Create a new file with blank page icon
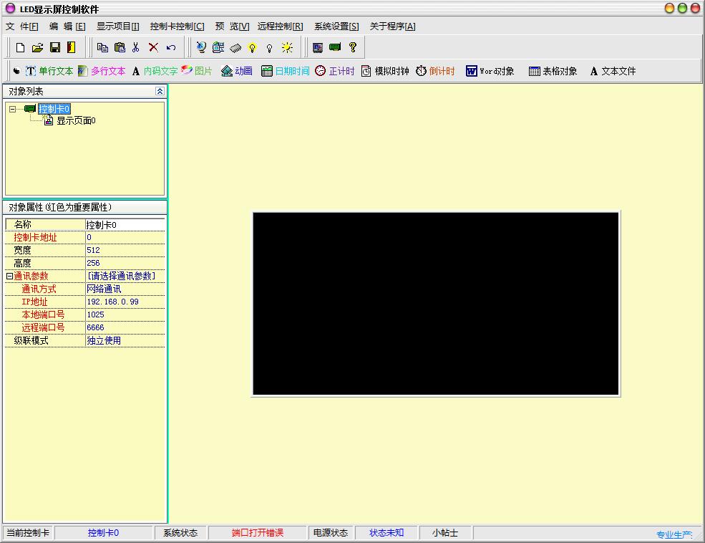Viewport: 705px width, 543px height. click(20, 47)
